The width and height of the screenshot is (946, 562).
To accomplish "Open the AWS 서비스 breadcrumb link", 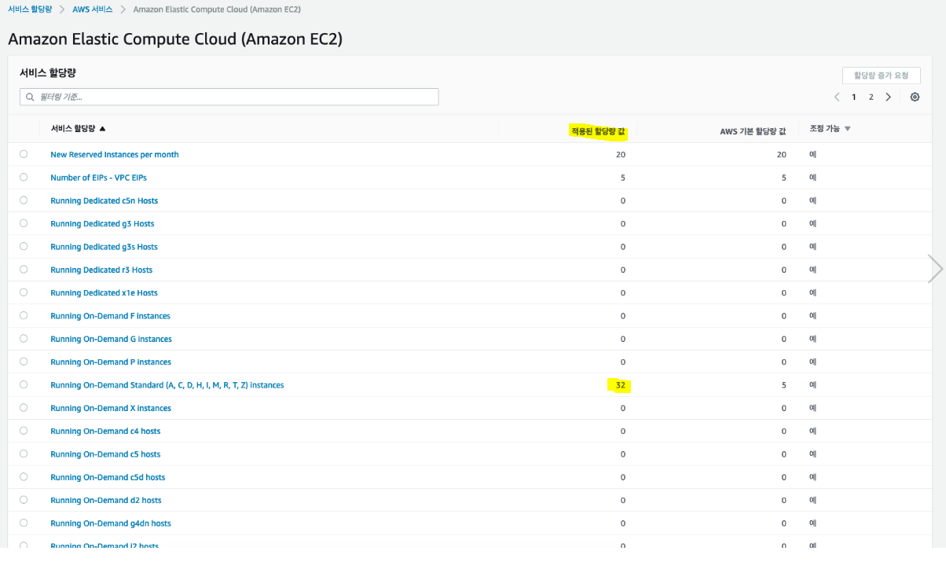I will (93, 9).
